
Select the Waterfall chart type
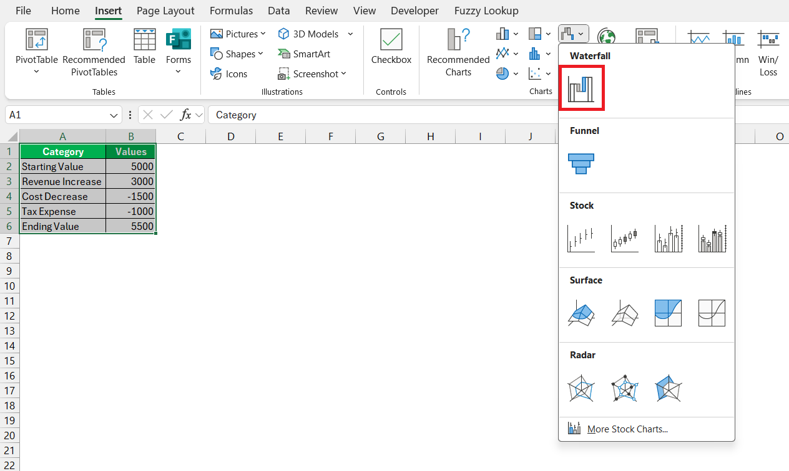tap(582, 88)
